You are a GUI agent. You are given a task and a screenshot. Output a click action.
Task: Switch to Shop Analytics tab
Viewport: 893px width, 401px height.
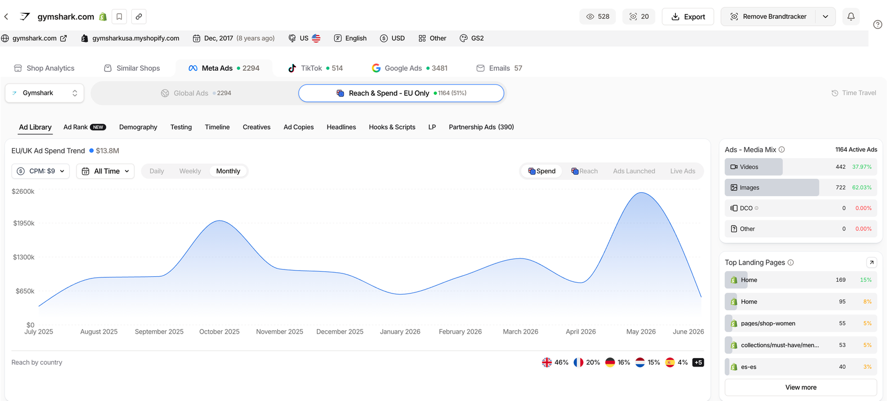(44, 69)
